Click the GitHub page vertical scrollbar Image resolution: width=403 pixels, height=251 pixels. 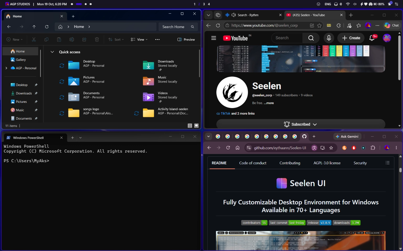400,170
